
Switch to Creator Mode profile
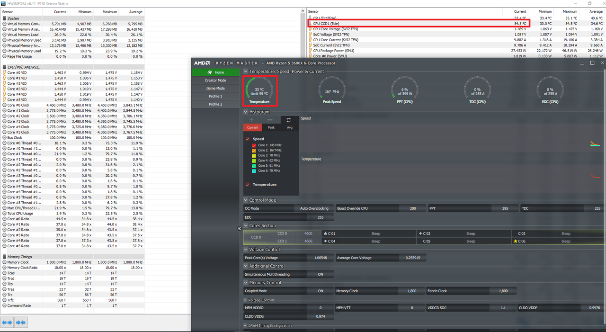coord(215,81)
